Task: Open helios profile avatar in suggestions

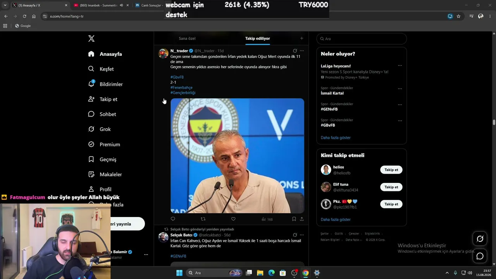Action: pos(326,170)
